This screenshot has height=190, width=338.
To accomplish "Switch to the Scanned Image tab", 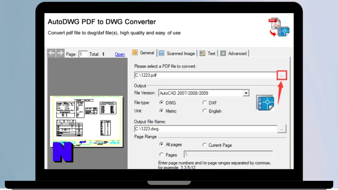I will pos(177,53).
